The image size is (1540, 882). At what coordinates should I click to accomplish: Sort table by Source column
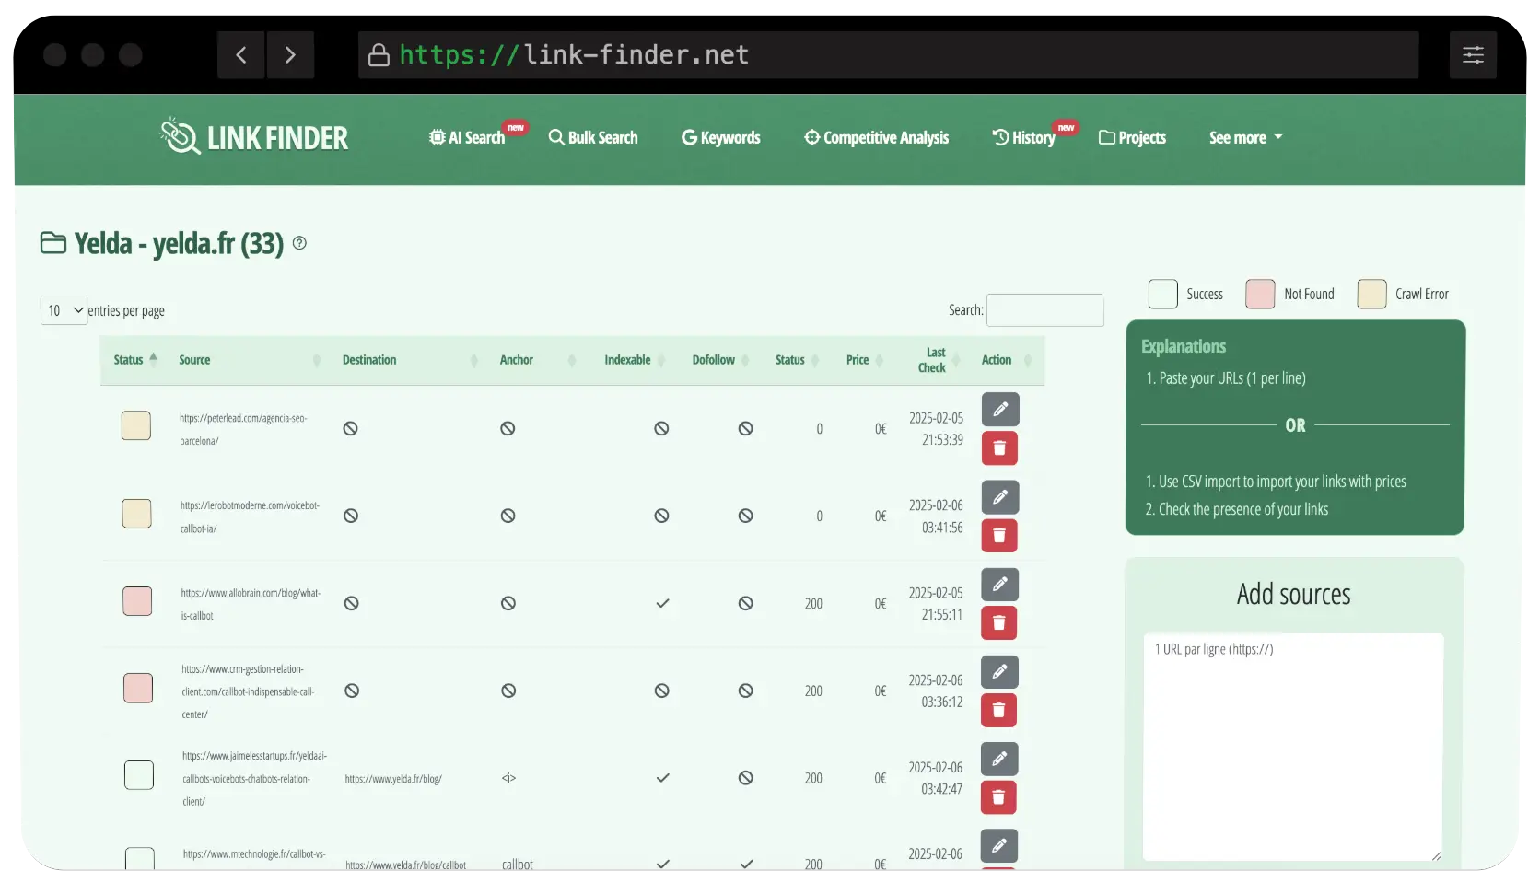pyautogui.click(x=249, y=360)
